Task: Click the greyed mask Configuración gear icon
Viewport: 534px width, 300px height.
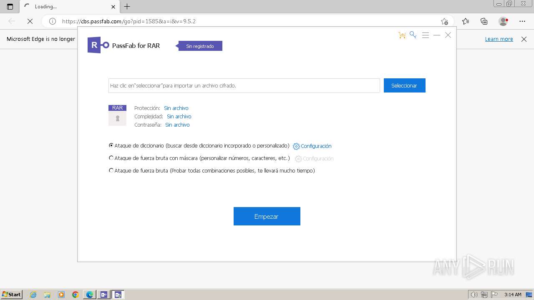Action: click(x=298, y=159)
